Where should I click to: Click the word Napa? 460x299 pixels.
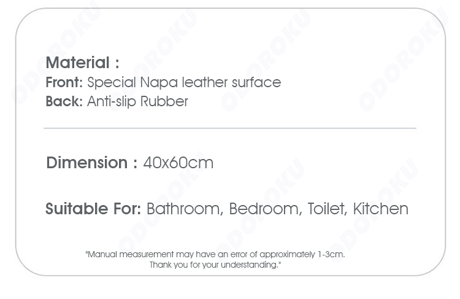(159, 83)
